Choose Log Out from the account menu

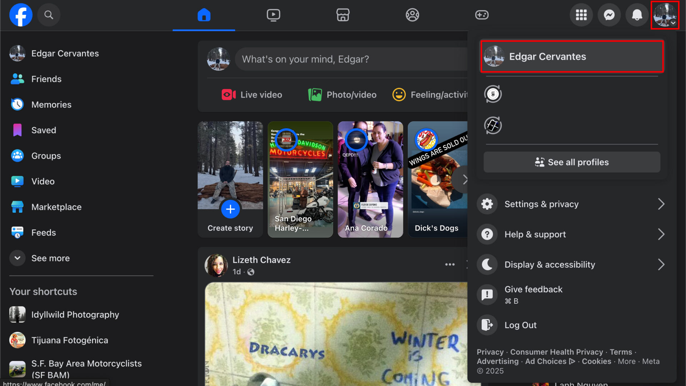pyautogui.click(x=520, y=325)
